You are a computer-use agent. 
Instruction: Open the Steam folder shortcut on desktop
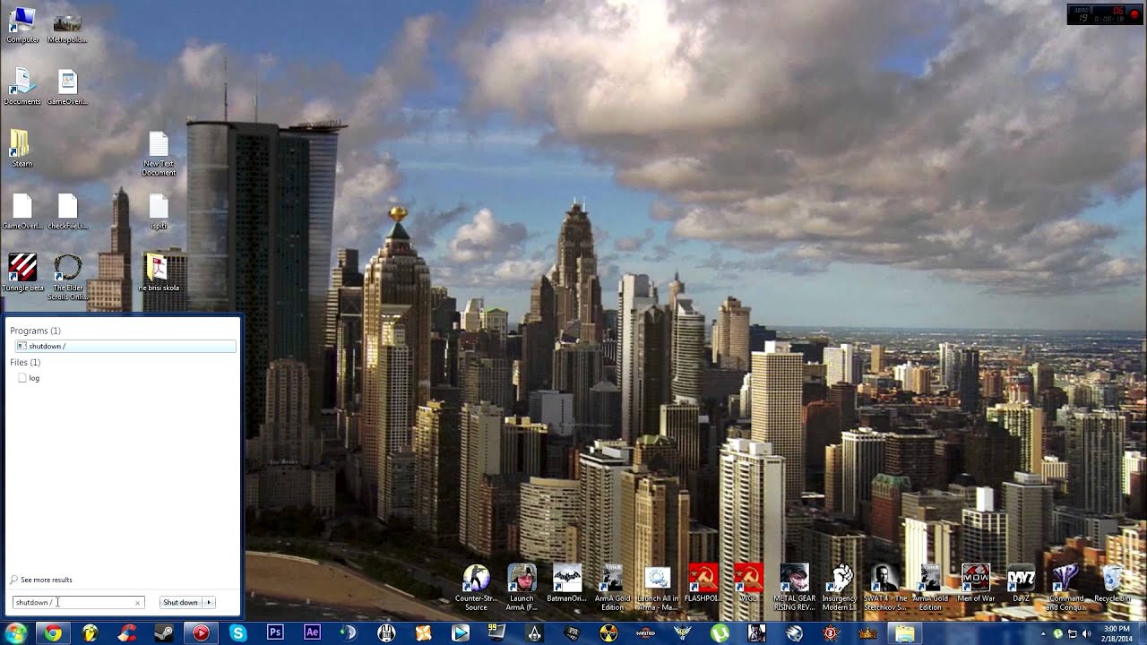click(22, 149)
